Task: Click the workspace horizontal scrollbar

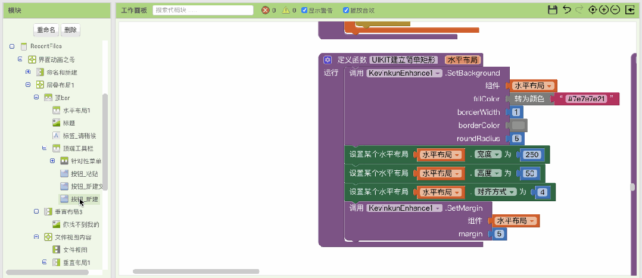Action: [196, 271]
